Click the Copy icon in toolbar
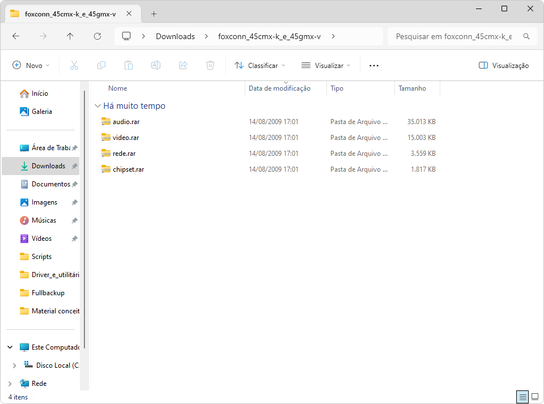 pyautogui.click(x=101, y=65)
